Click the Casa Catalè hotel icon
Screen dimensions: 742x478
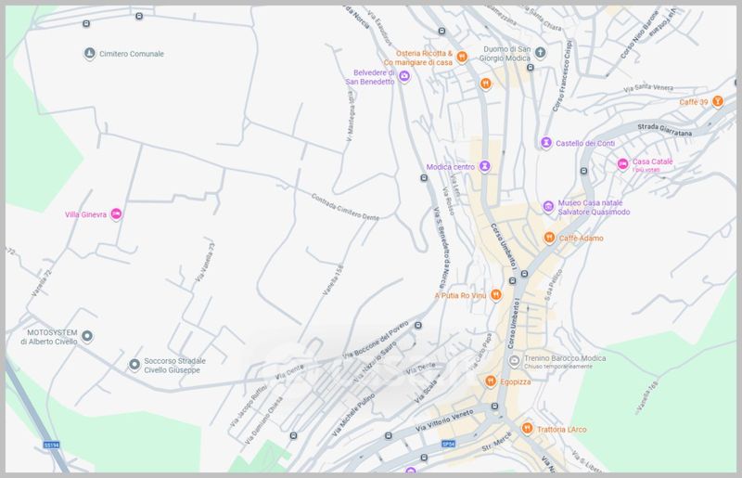(623, 164)
